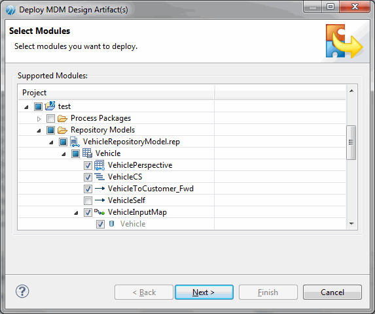The image size is (375, 314).
Task: Click the vertical scrollbar thumb
Action: point(351,142)
